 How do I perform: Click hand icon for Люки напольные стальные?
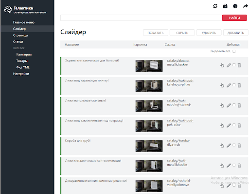pyautogui.click(x=222, y=105)
